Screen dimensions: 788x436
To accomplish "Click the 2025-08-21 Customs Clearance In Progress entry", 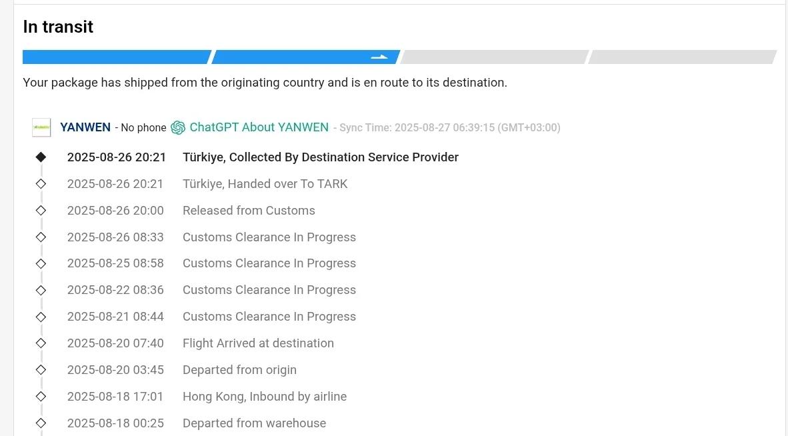I will click(269, 317).
